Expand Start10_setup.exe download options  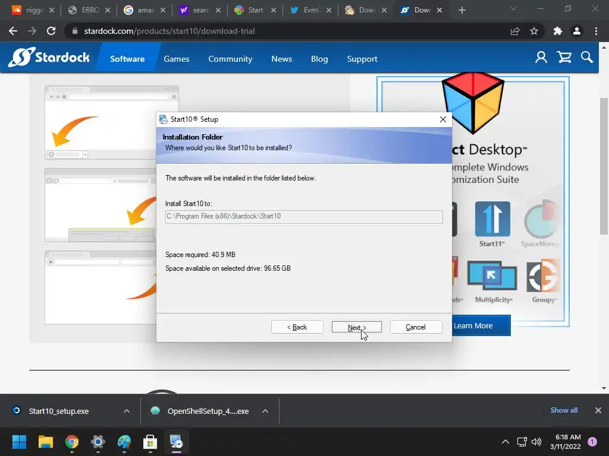[127, 411]
